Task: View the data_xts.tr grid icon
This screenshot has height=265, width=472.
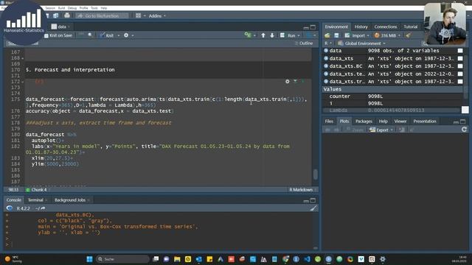Action: 460,82
